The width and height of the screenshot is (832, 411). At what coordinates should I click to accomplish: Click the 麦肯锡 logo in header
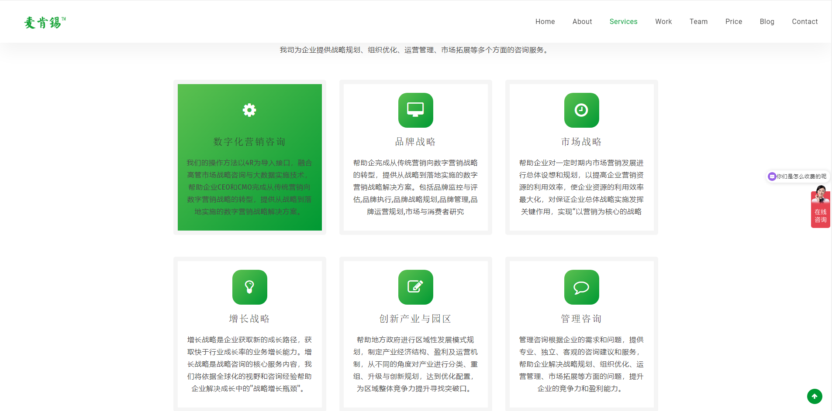pyautogui.click(x=45, y=22)
